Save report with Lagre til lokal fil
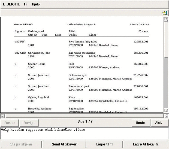The image size is (169, 149). [146, 144]
